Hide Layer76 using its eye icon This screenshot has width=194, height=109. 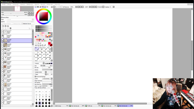click(2, 35)
